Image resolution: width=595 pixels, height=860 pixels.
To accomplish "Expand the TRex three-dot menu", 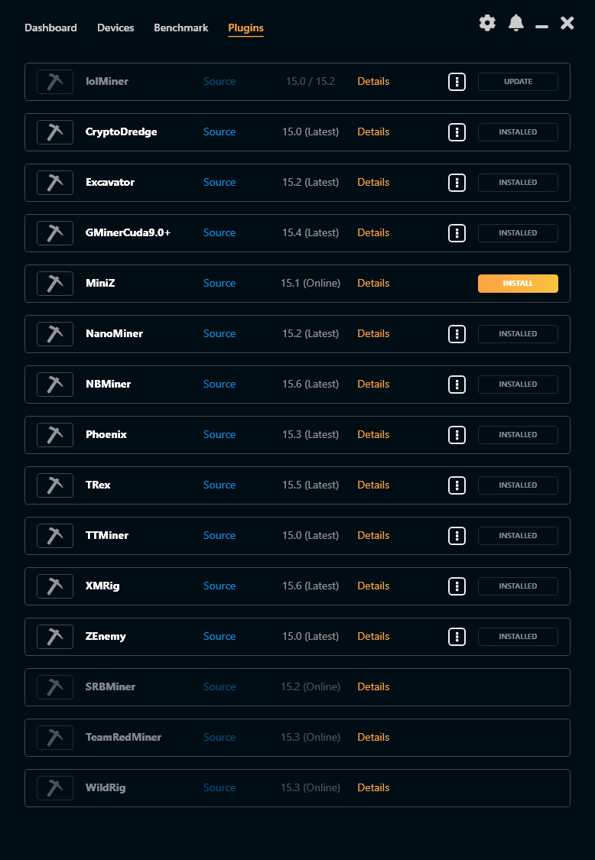I will pos(457,485).
